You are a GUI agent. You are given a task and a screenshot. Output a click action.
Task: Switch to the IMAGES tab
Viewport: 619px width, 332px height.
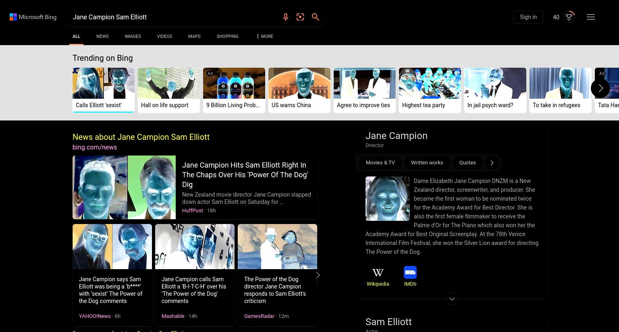tap(133, 36)
